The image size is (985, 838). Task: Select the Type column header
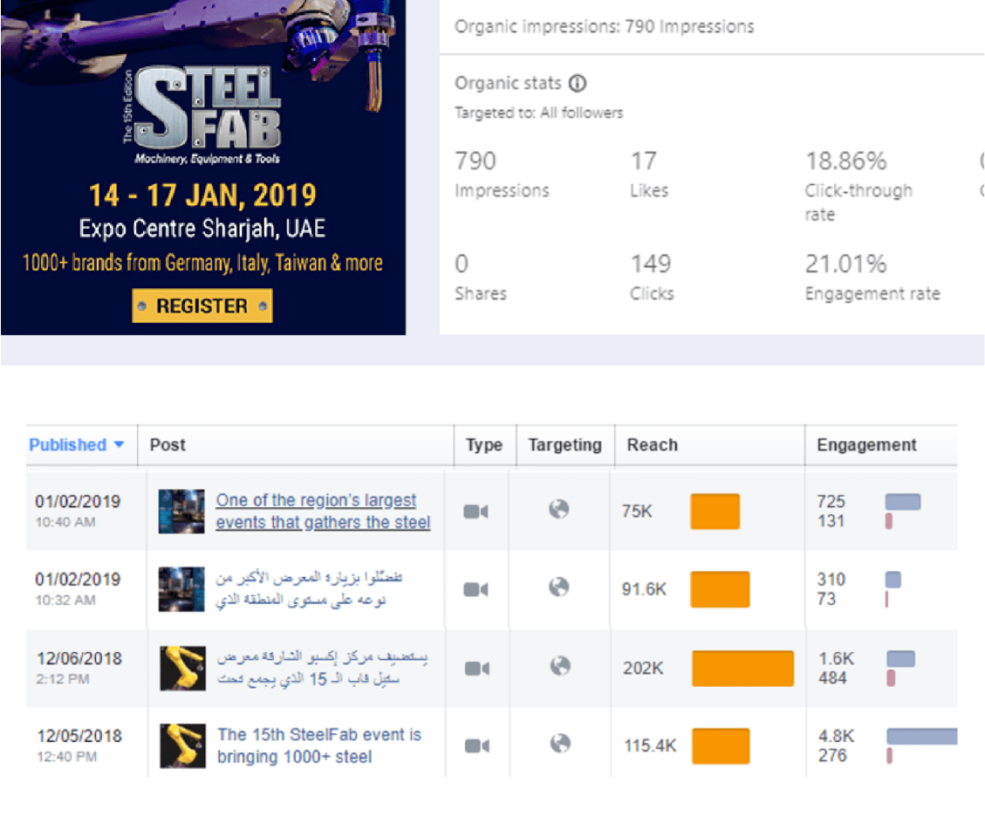(x=483, y=445)
